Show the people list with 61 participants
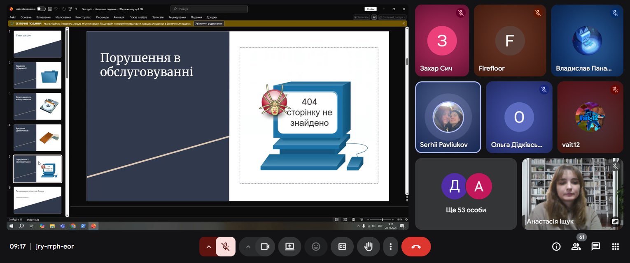Viewport: 630px width, 263px height. (x=576, y=247)
